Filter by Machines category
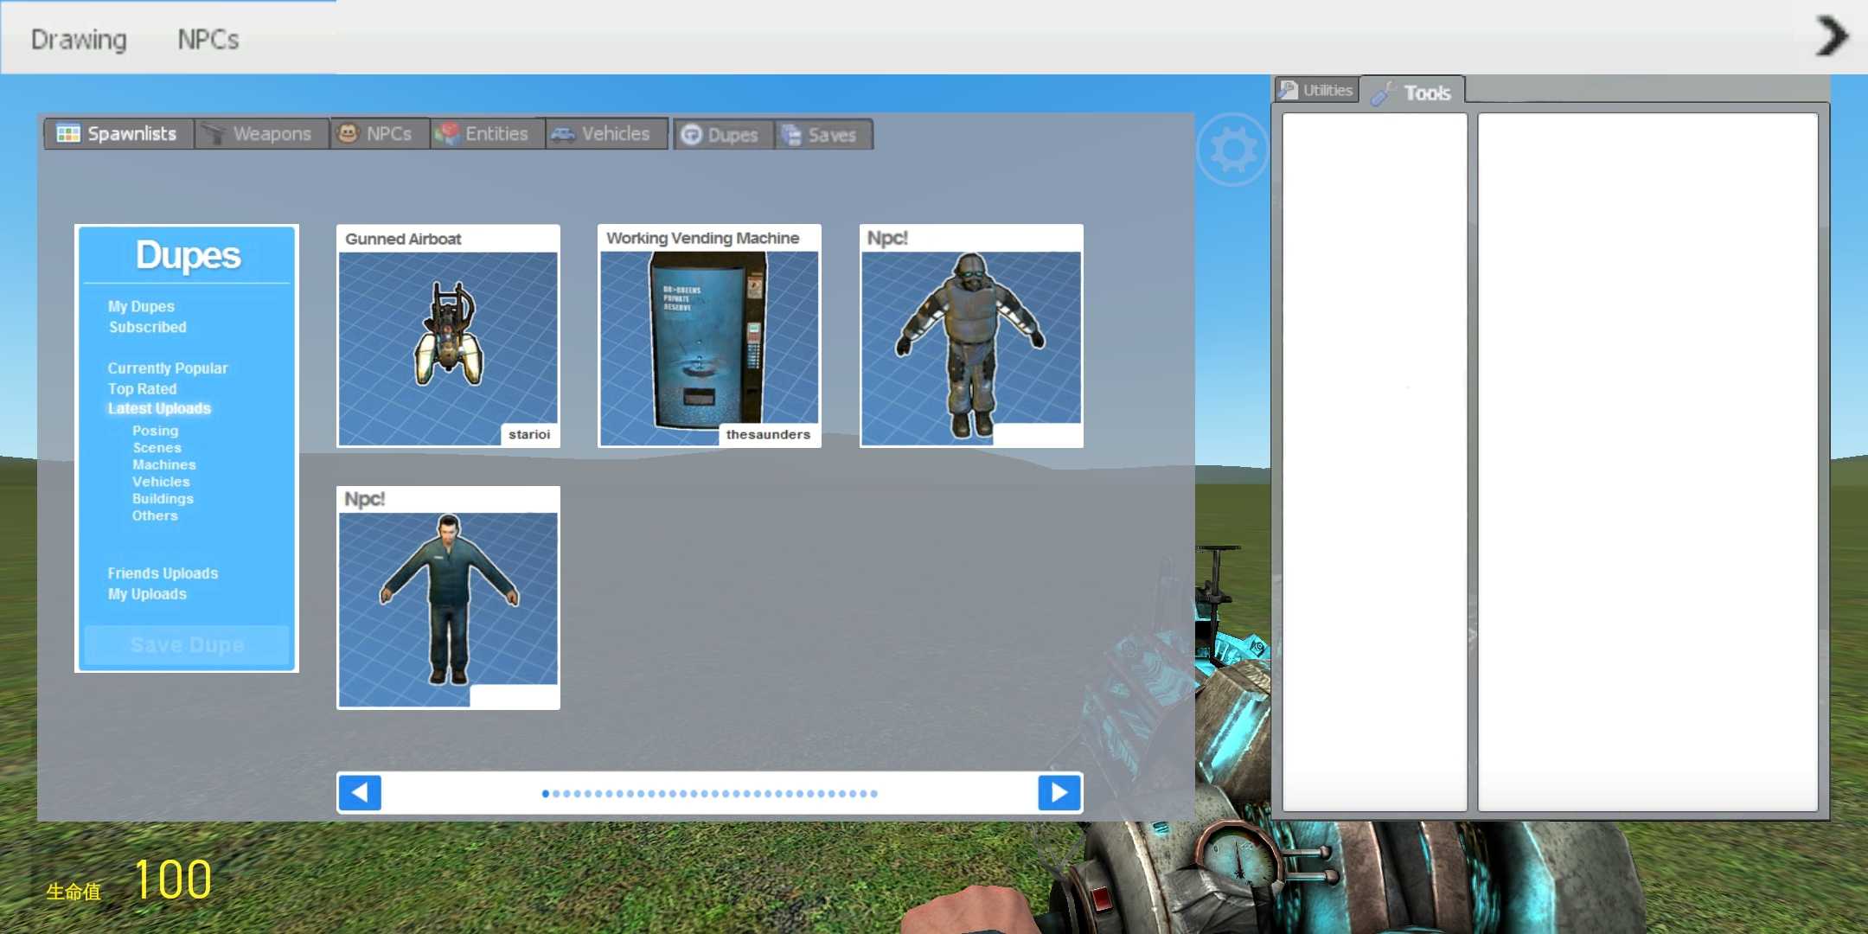1868x934 pixels. pos(163,464)
